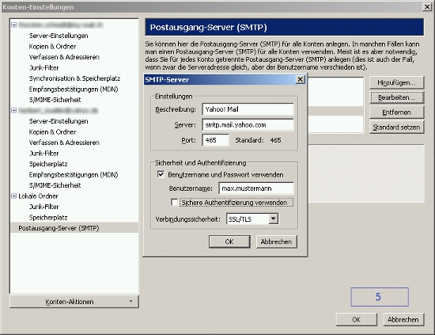
Task: Confirm SMTP-Server dialog with OK
Action: pos(229,242)
